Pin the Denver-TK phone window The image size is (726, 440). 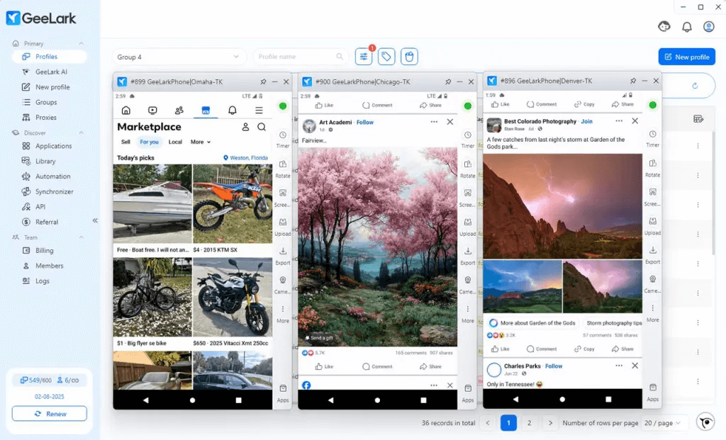point(633,81)
